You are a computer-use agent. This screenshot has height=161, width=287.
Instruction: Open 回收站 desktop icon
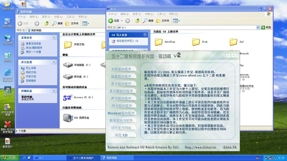(8, 57)
